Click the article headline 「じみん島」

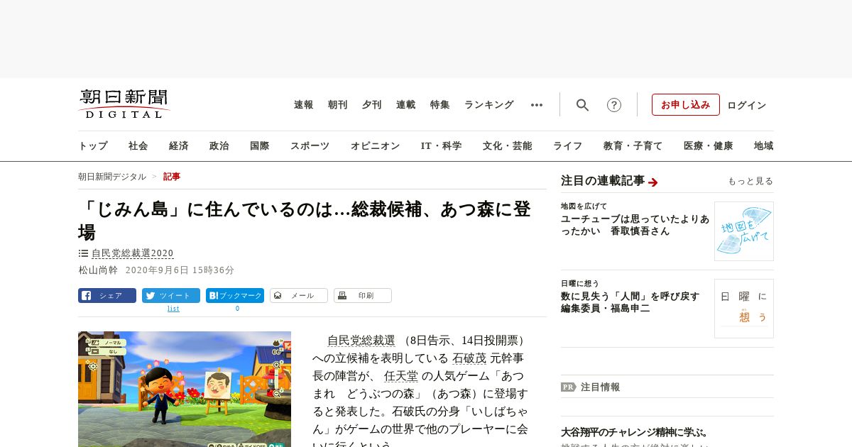305,221
